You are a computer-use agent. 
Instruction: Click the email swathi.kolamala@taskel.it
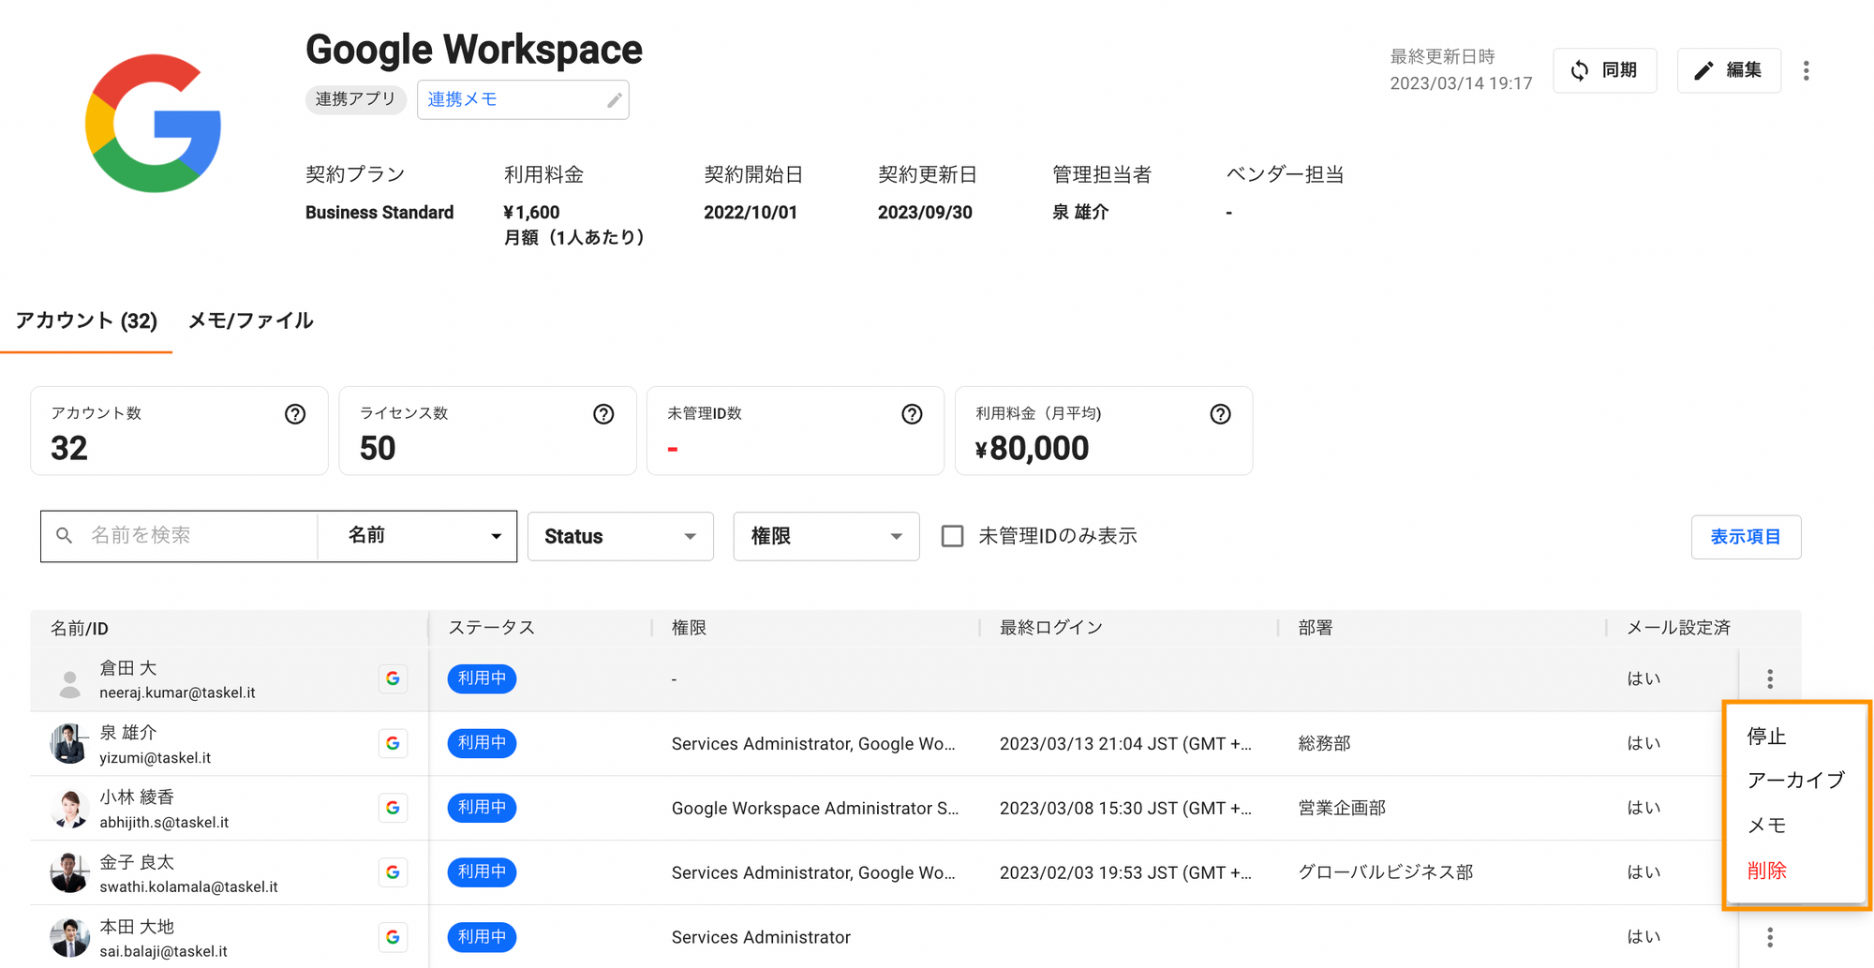click(188, 887)
